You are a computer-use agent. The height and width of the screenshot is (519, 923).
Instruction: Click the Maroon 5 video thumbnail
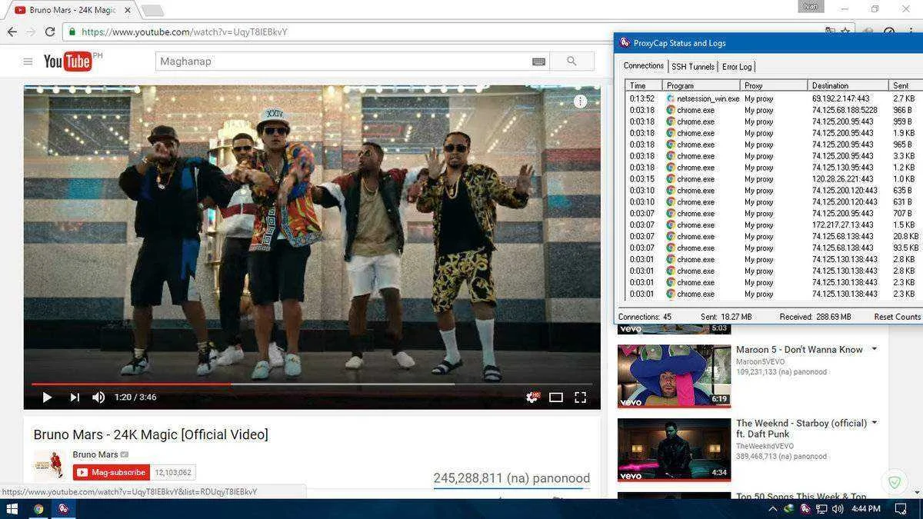(x=674, y=376)
